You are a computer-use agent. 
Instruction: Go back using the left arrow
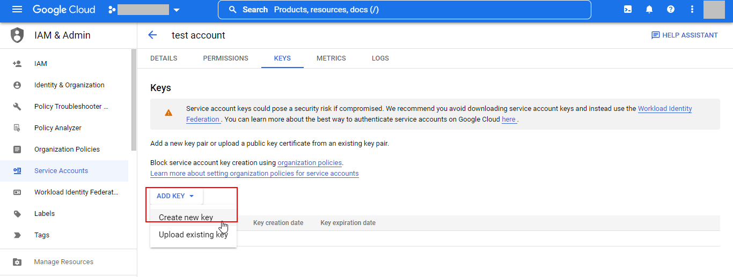[x=152, y=35]
